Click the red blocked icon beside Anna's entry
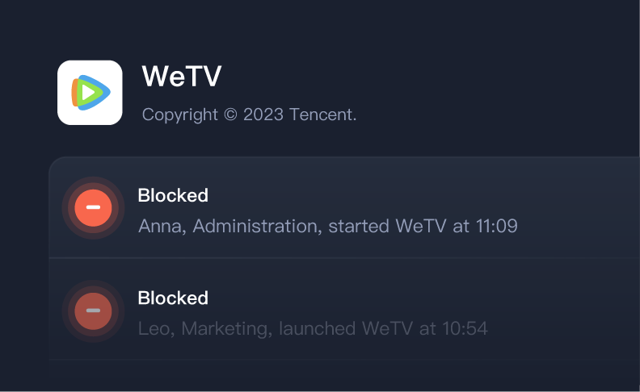 93,208
